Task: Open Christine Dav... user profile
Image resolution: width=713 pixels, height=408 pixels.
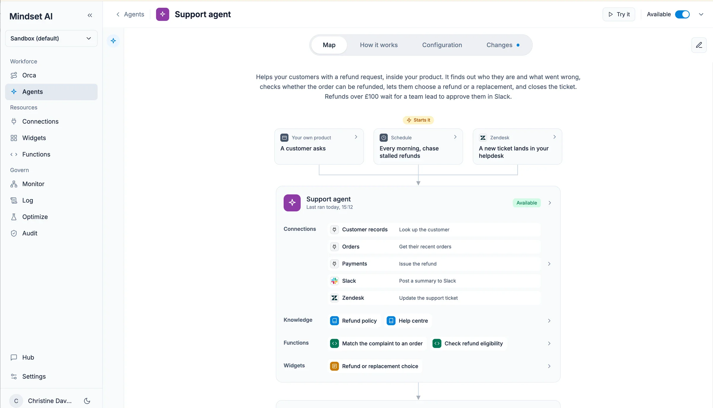Action: (x=41, y=401)
